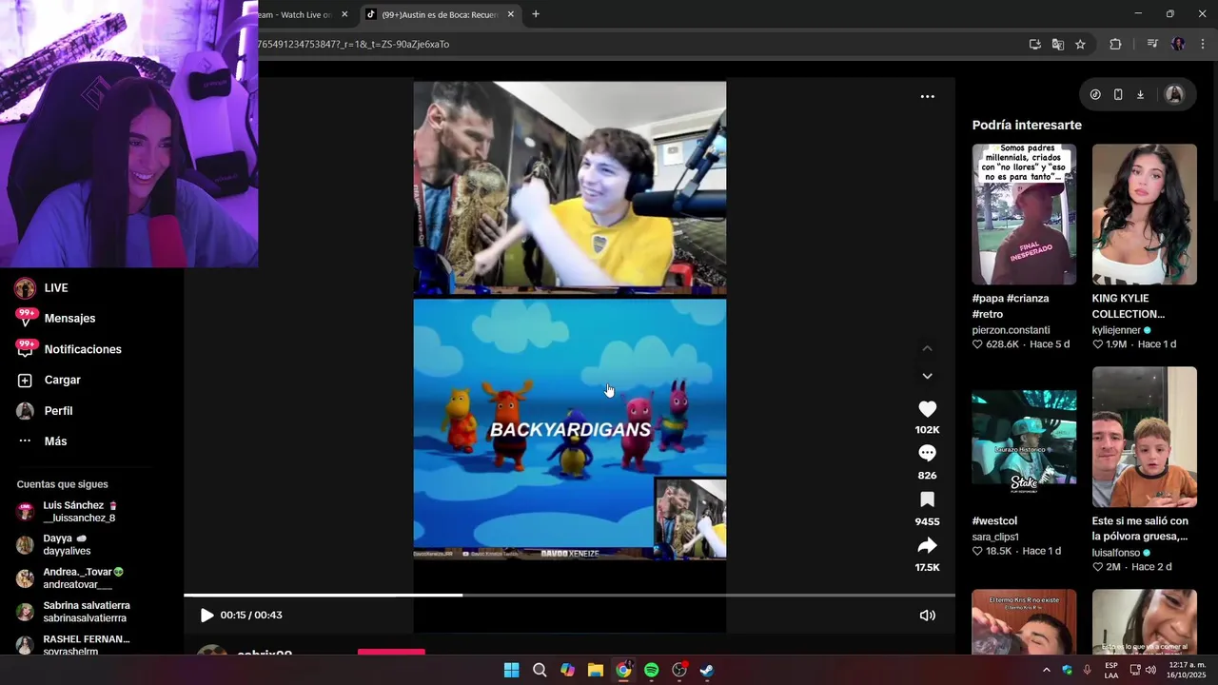Click the download desktop app icon

tap(1140, 94)
